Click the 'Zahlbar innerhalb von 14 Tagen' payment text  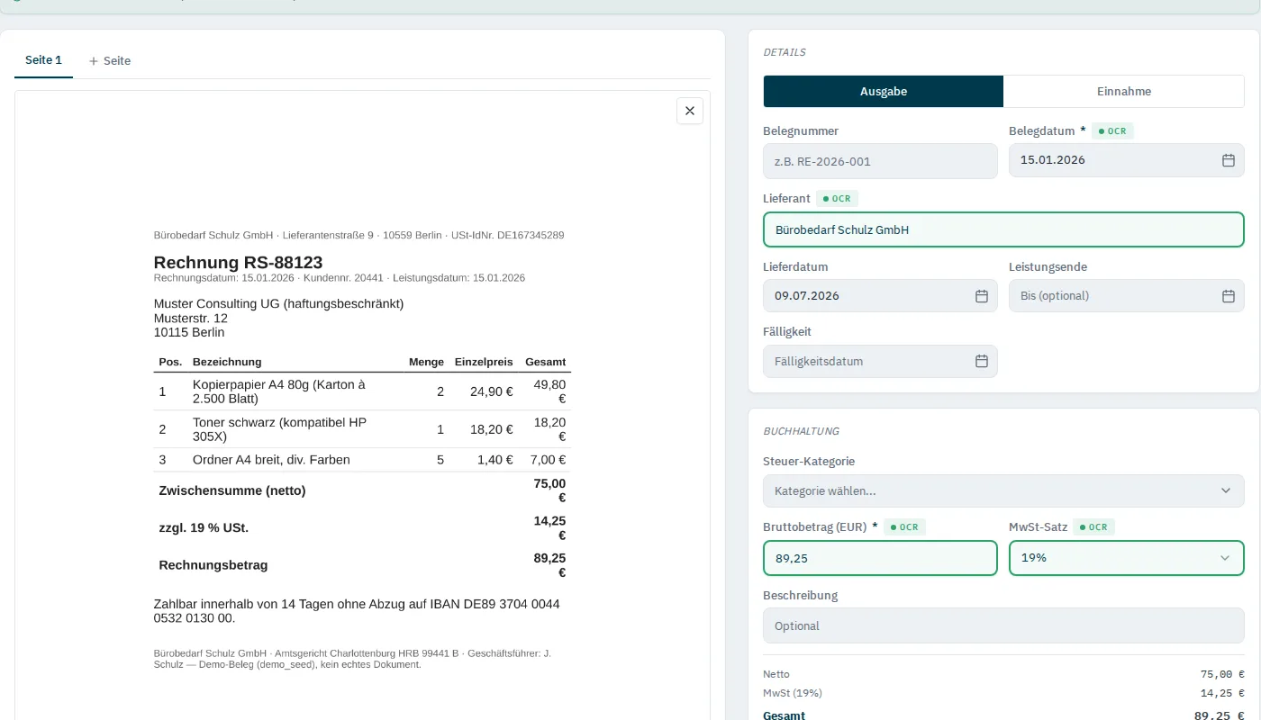tap(357, 611)
